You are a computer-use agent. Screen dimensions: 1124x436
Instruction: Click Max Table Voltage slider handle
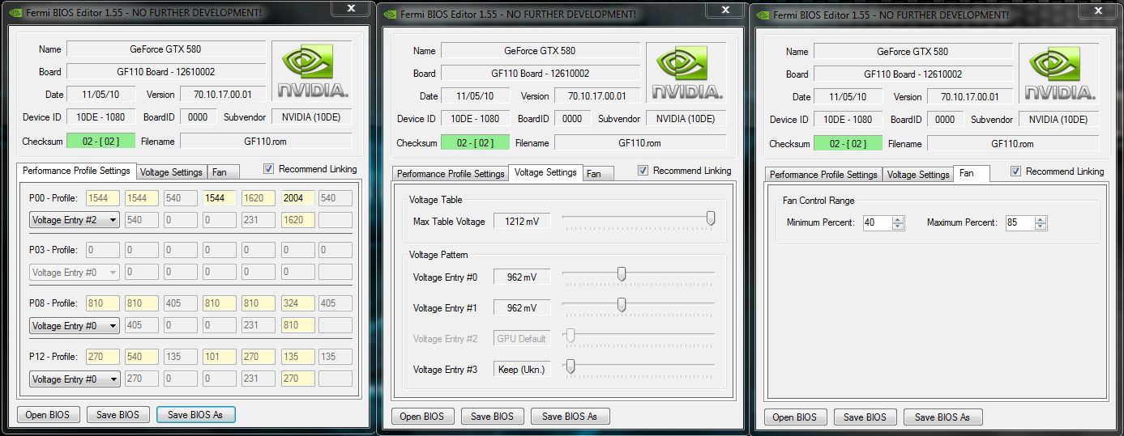click(x=711, y=218)
